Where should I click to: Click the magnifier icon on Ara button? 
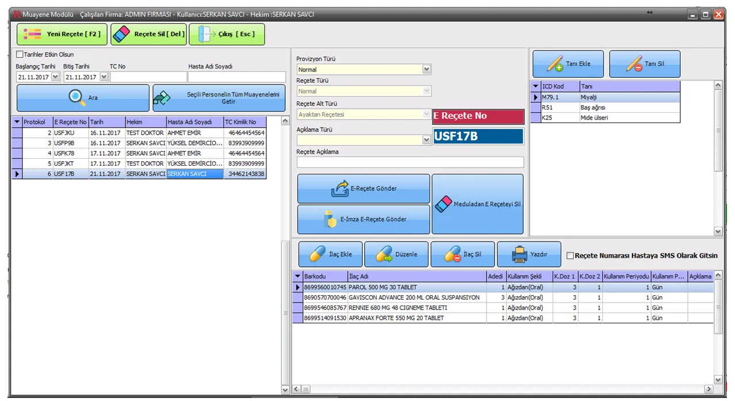(76, 97)
